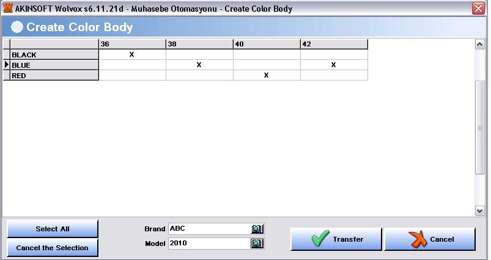Click the 42 size column header
The image size is (491, 260).
click(334, 44)
